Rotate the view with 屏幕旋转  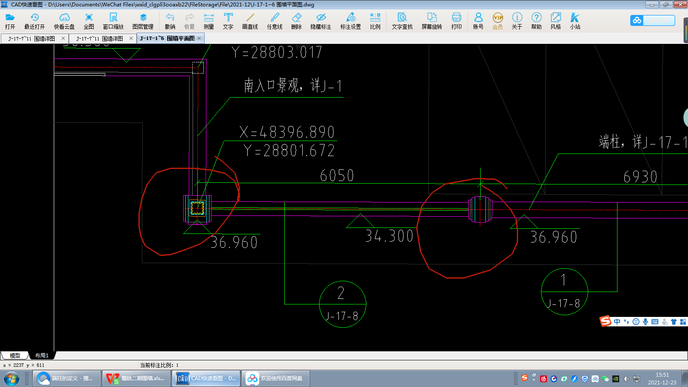point(432,21)
